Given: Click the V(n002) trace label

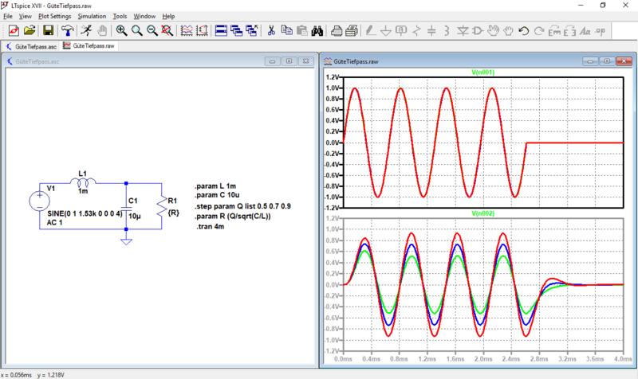Looking at the screenshot, I should [483, 213].
